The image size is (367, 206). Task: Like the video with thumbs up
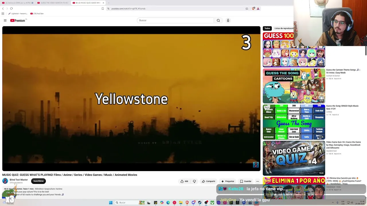(184, 181)
